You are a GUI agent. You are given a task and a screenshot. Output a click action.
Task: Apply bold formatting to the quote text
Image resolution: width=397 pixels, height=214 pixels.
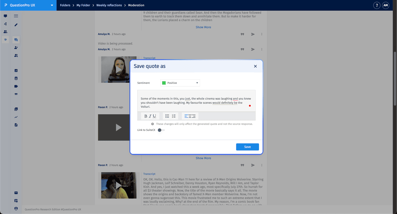click(x=145, y=116)
